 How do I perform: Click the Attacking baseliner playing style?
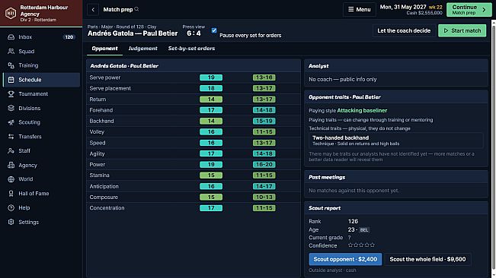[362, 110]
